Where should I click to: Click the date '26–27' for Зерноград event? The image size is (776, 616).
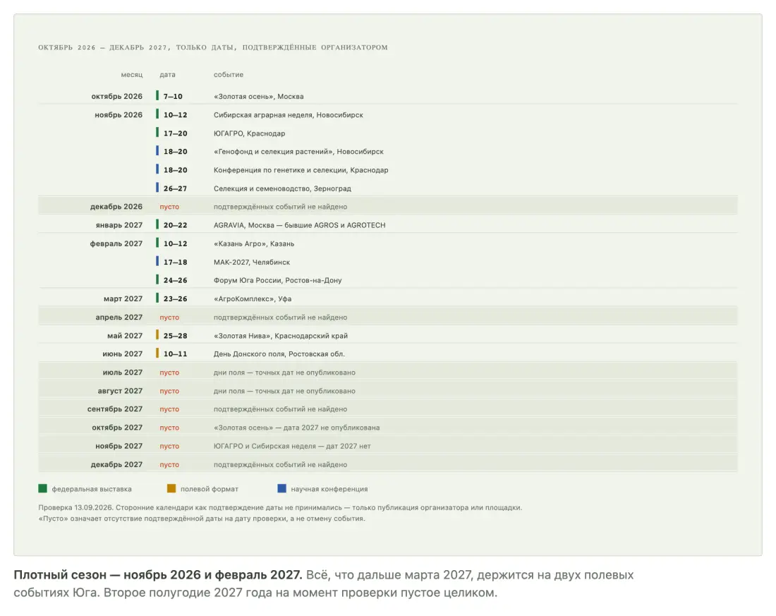pyautogui.click(x=175, y=188)
